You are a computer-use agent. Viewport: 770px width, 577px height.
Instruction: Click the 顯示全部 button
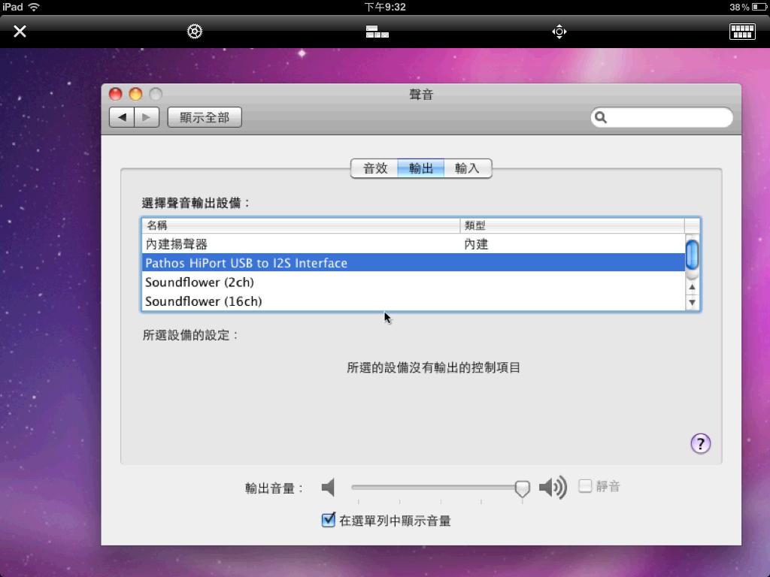click(x=205, y=117)
